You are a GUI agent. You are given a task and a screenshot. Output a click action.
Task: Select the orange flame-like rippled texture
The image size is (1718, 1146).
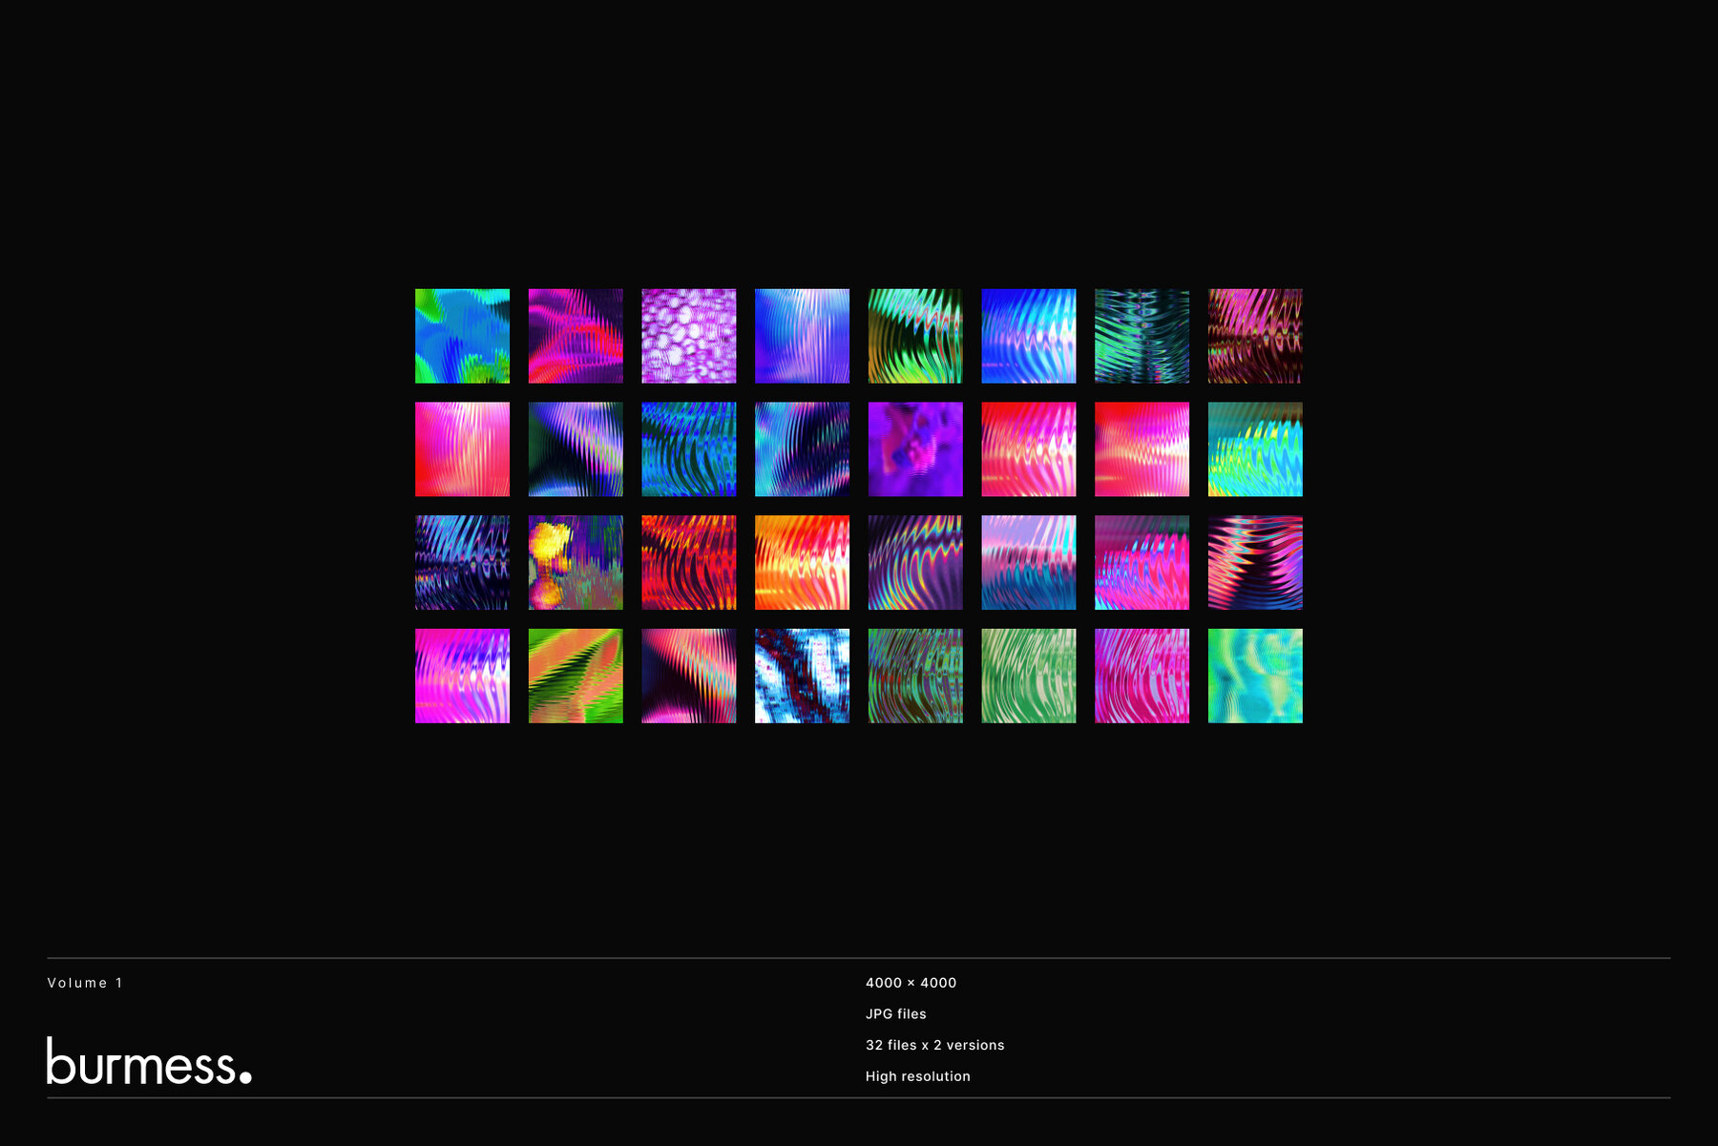(800, 562)
